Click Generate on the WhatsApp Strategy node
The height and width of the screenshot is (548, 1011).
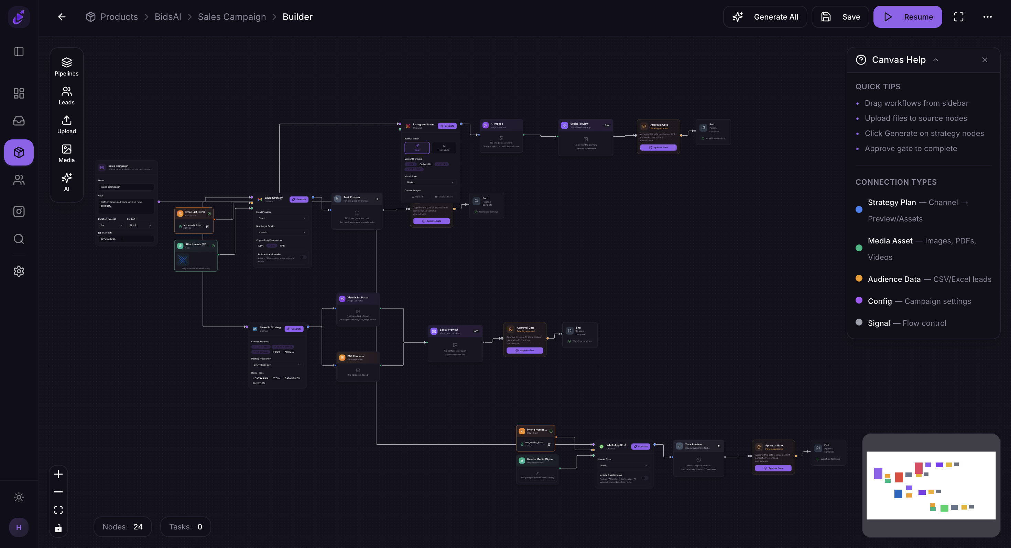[641, 446]
